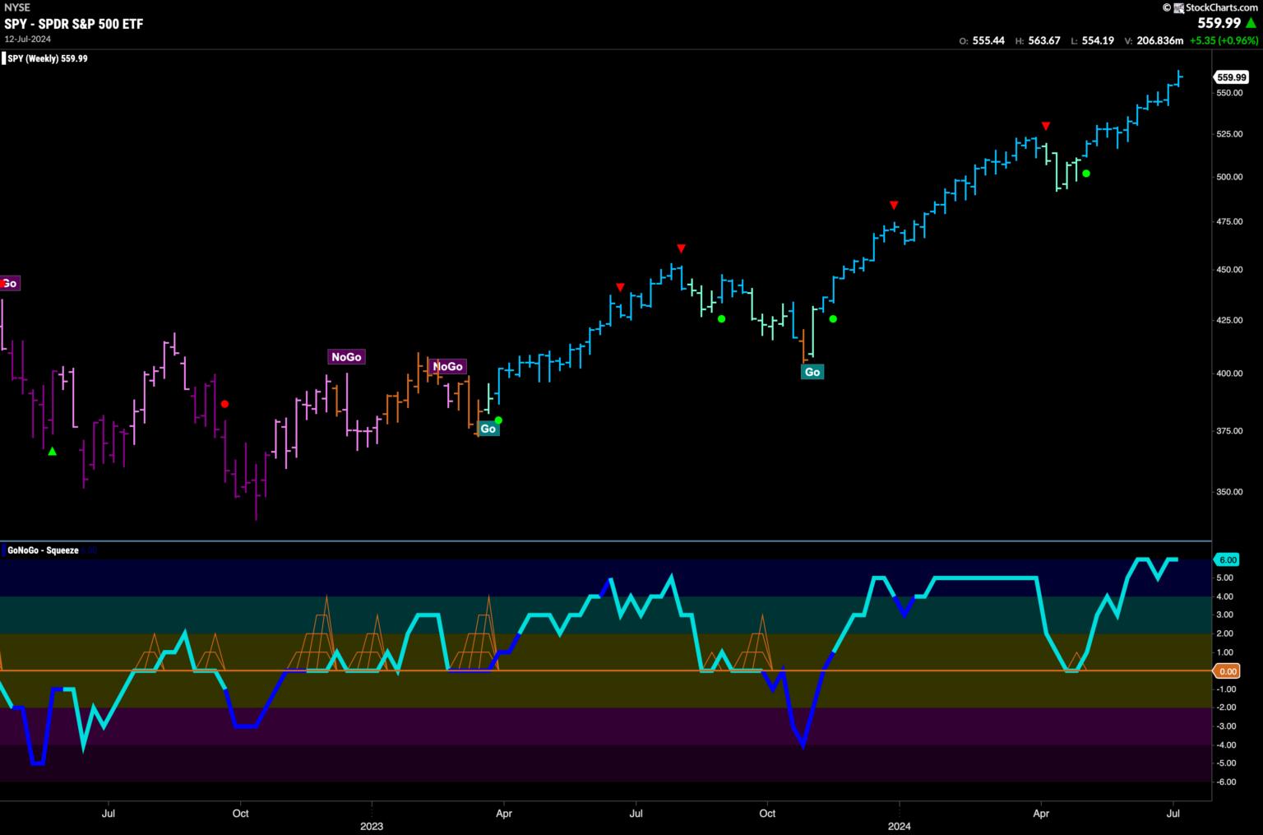Click the orange 0.00 tag on oscillator axis
Viewport: 1263px width, 835px height.
[1227, 671]
